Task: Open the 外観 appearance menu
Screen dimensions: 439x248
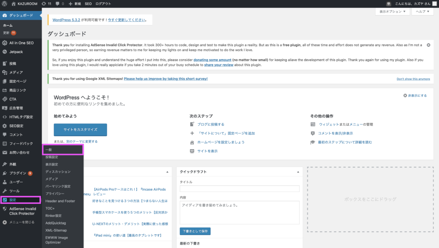Action: (x=21, y=164)
